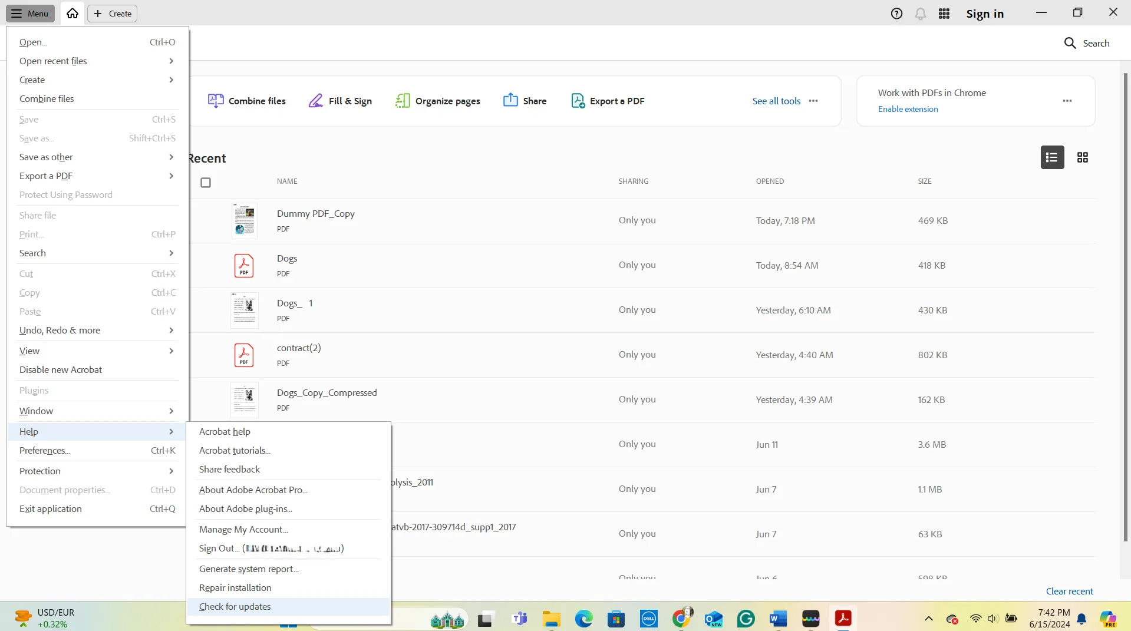Click the vertical scrollbar on the right
This screenshot has width=1131, height=631.
coord(1126,306)
